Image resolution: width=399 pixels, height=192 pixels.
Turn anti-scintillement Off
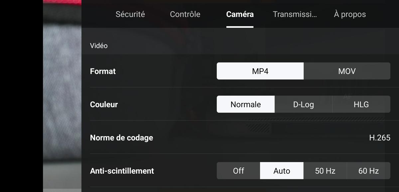(x=238, y=171)
